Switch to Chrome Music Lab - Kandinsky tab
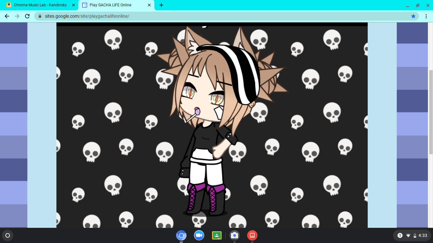The height and width of the screenshot is (243, 433). tap(40, 5)
